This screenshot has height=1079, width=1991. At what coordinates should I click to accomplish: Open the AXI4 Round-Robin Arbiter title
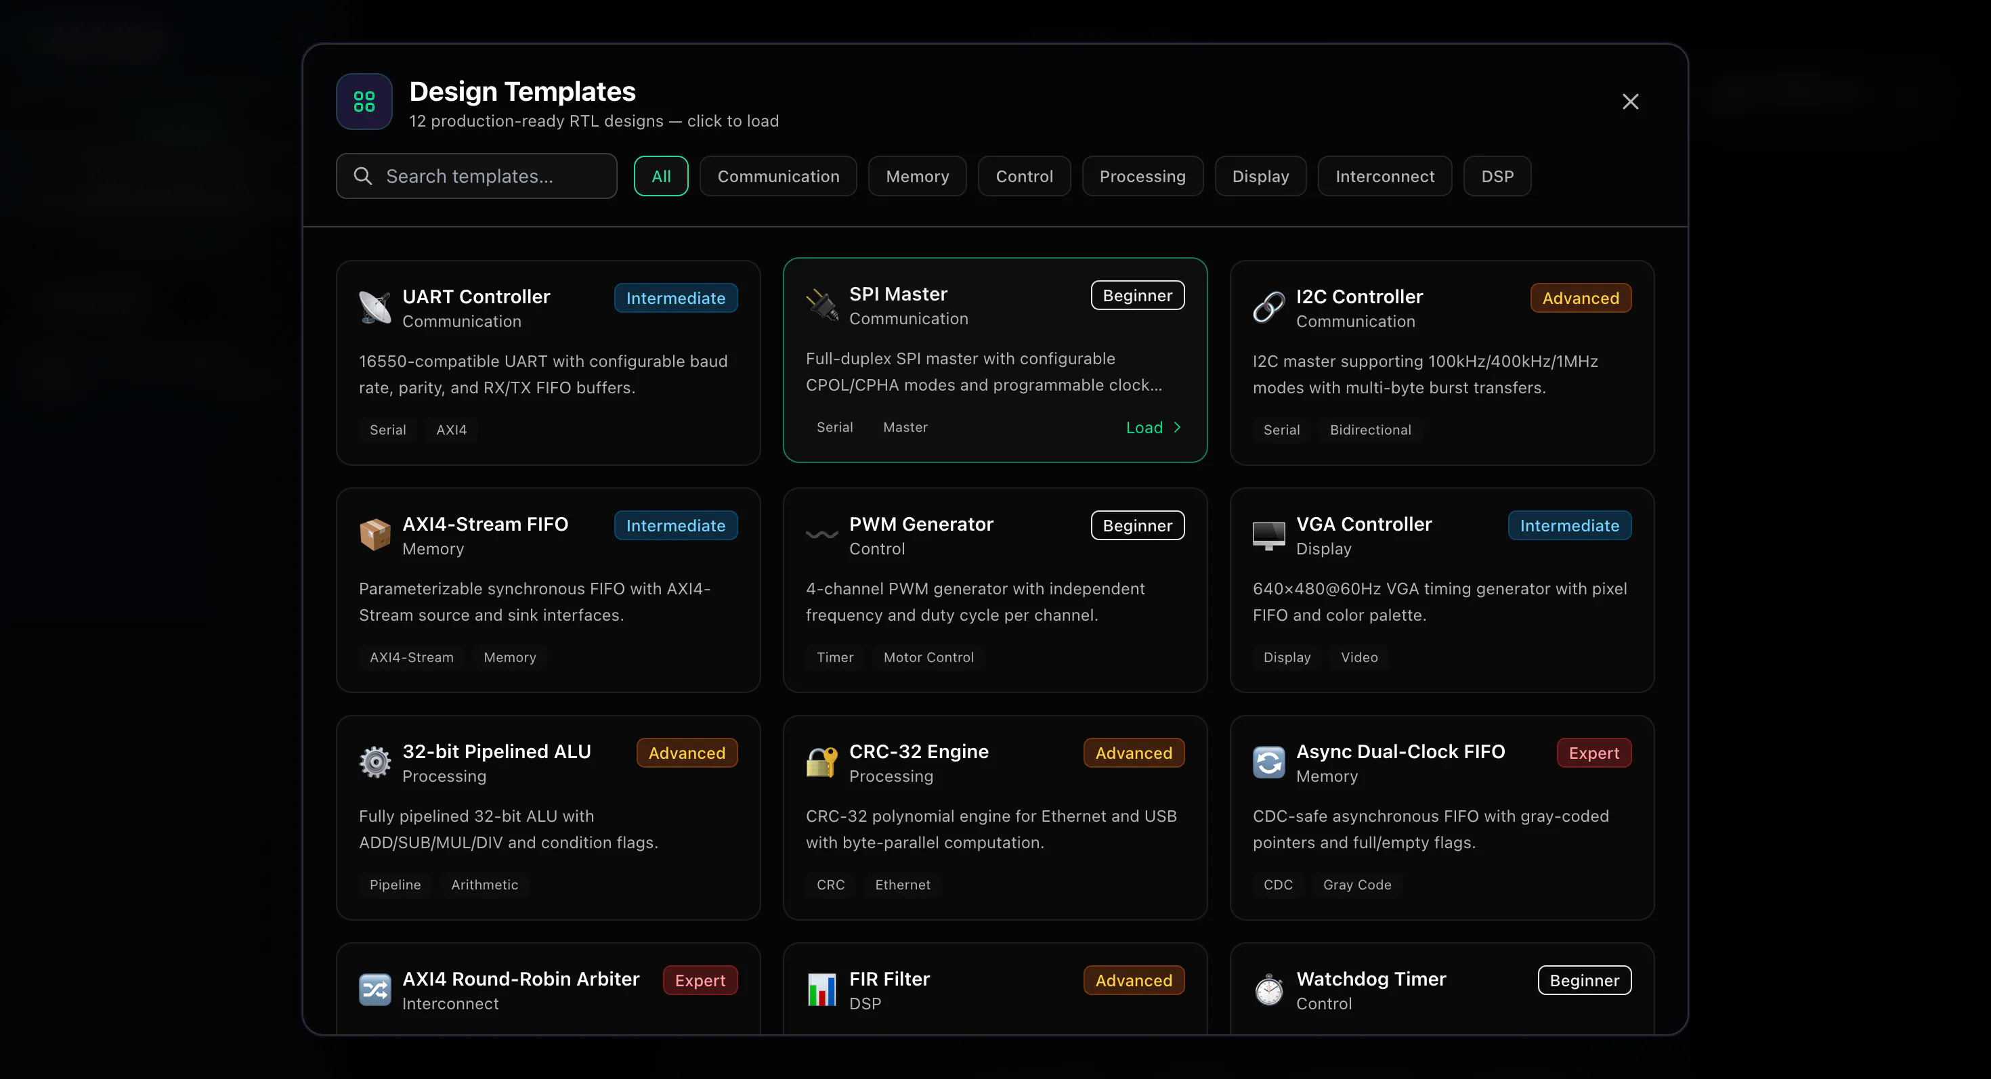coord(521,979)
